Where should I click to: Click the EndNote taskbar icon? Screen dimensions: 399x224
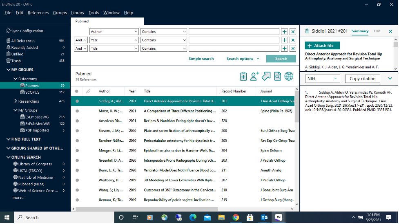pyautogui.click(x=279, y=217)
